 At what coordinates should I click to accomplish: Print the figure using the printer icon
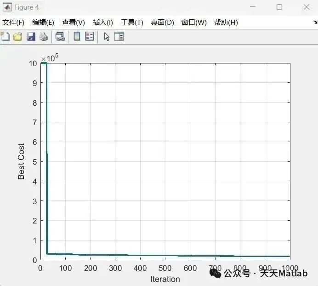point(44,36)
